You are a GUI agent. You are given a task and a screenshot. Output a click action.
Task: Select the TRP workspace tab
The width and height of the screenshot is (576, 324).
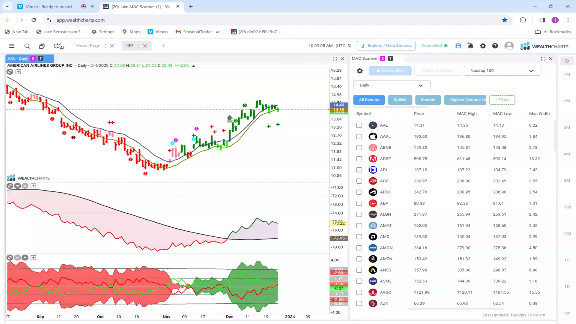129,46
